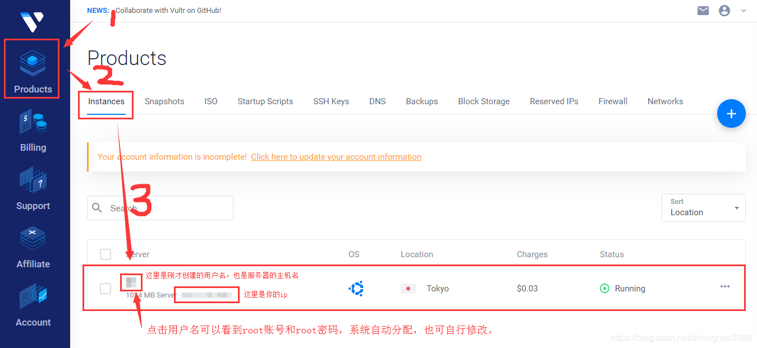The height and width of the screenshot is (348, 757).
Task: Open the mail notifications icon
Action: click(x=703, y=10)
